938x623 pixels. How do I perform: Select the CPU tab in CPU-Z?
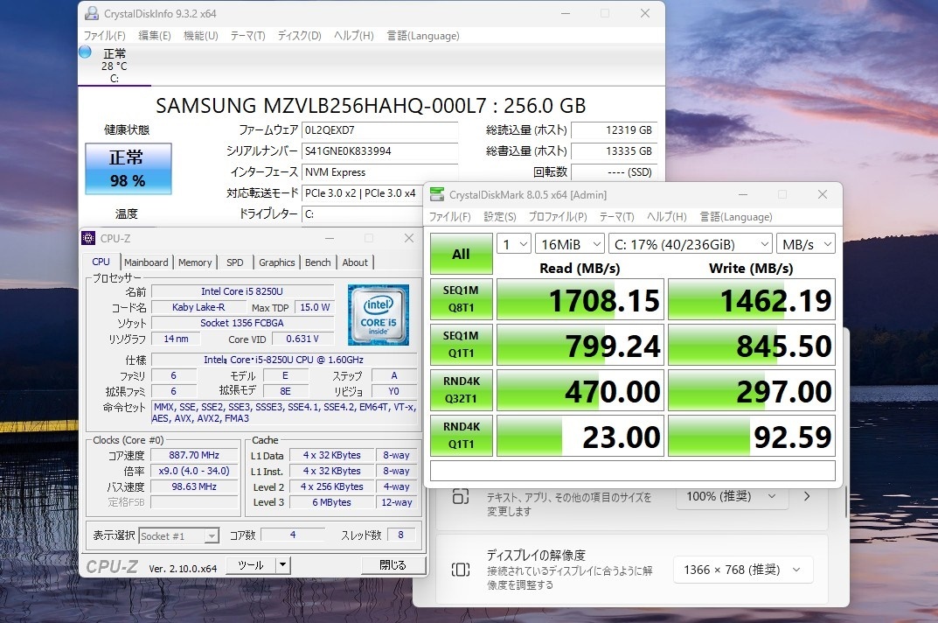[x=101, y=262]
